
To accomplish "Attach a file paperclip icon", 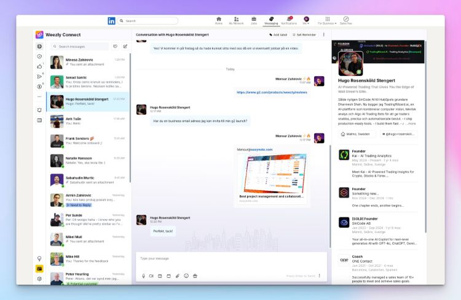I will click(177, 276).
